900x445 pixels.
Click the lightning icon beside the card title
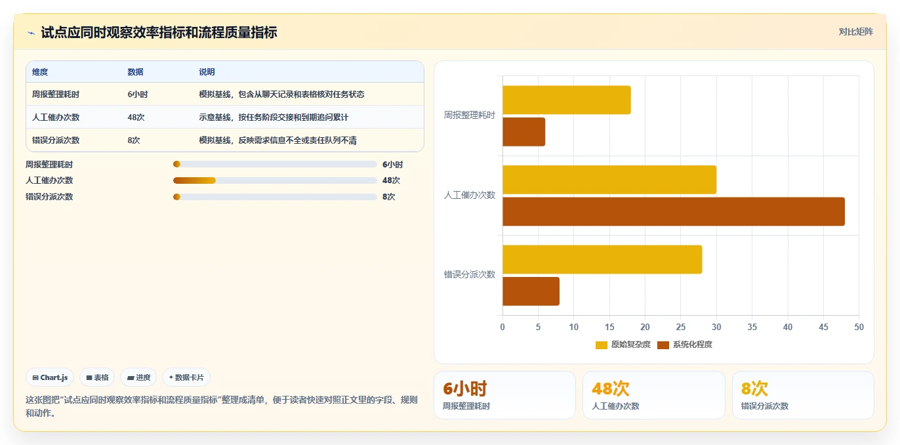pos(31,32)
